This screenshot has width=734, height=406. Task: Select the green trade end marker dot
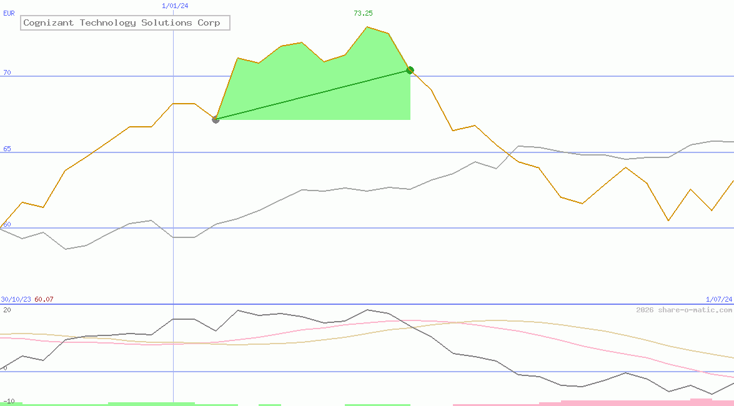tap(410, 70)
